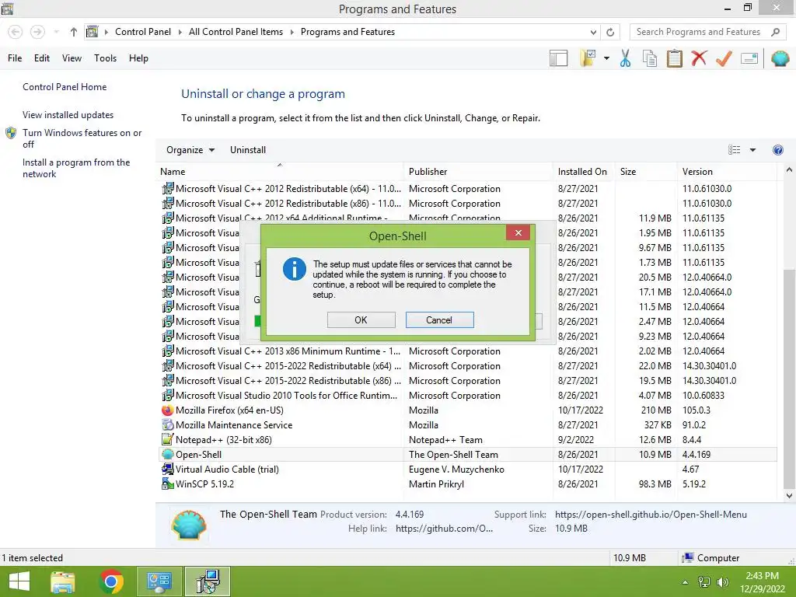This screenshot has height=597, width=796.
Task: Click the search magnifier icon
Action: click(775, 32)
